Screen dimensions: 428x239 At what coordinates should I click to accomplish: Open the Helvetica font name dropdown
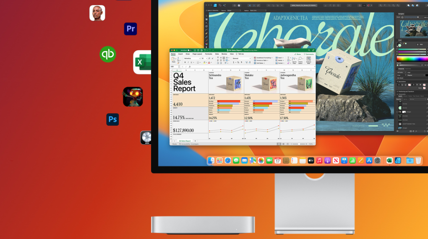(x=192, y=58)
